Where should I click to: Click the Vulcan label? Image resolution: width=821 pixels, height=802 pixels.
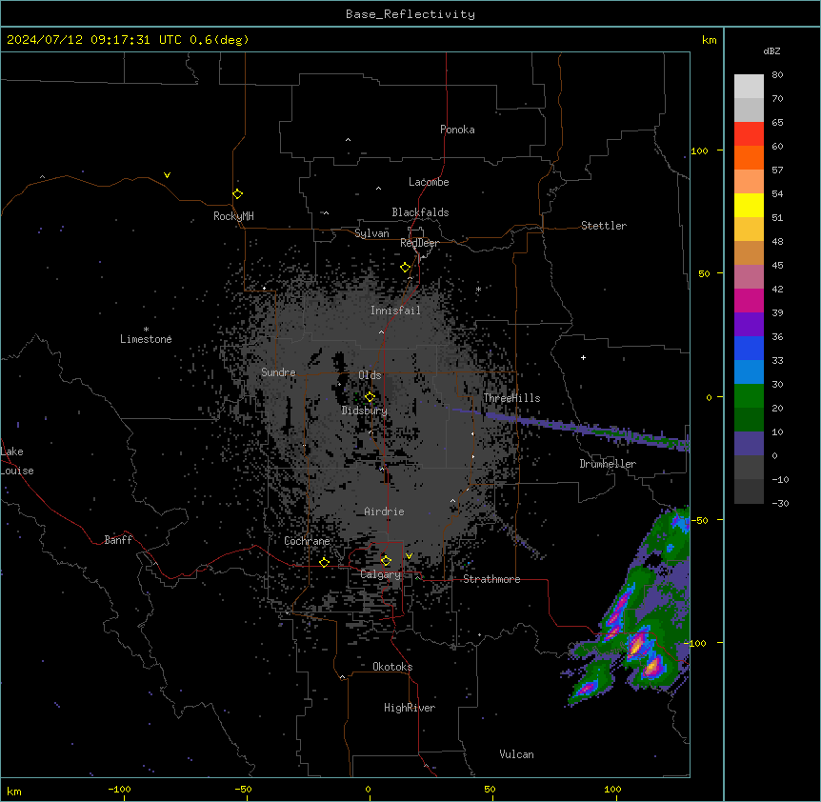(x=516, y=754)
